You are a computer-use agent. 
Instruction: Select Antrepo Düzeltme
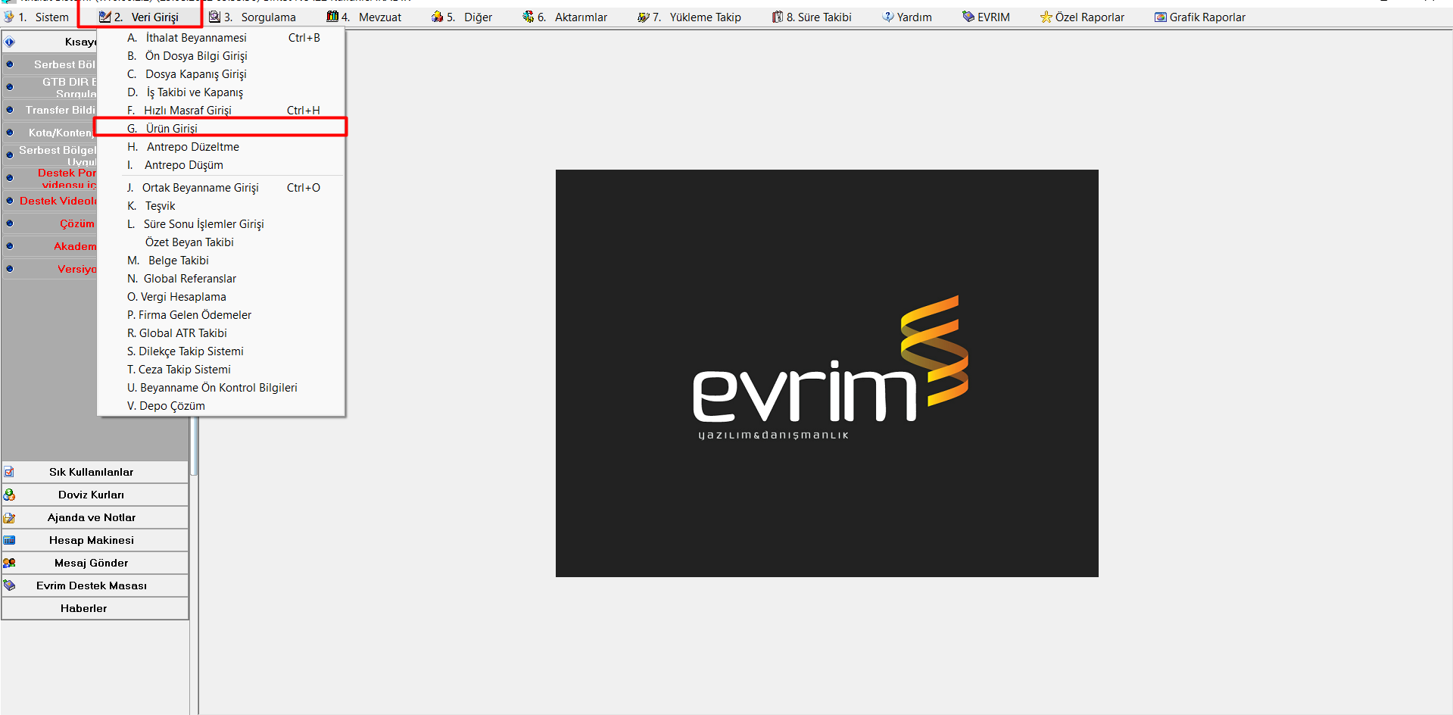[221, 147]
